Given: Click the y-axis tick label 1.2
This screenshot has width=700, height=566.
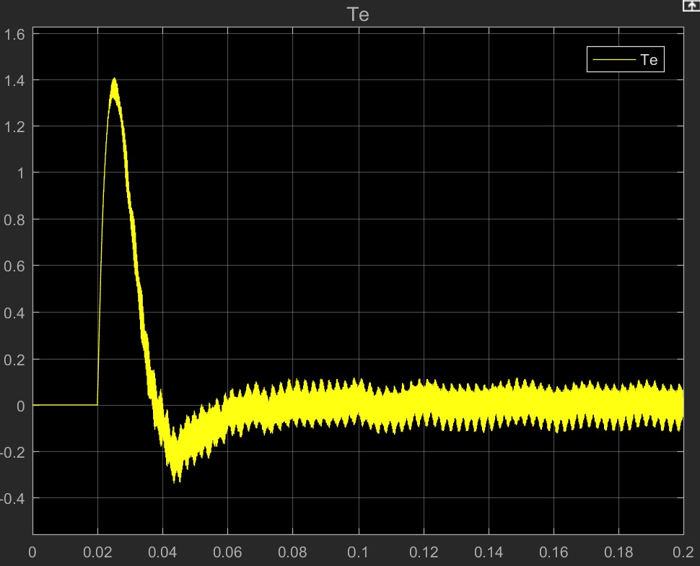Looking at the screenshot, I should click(x=14, y=127).
